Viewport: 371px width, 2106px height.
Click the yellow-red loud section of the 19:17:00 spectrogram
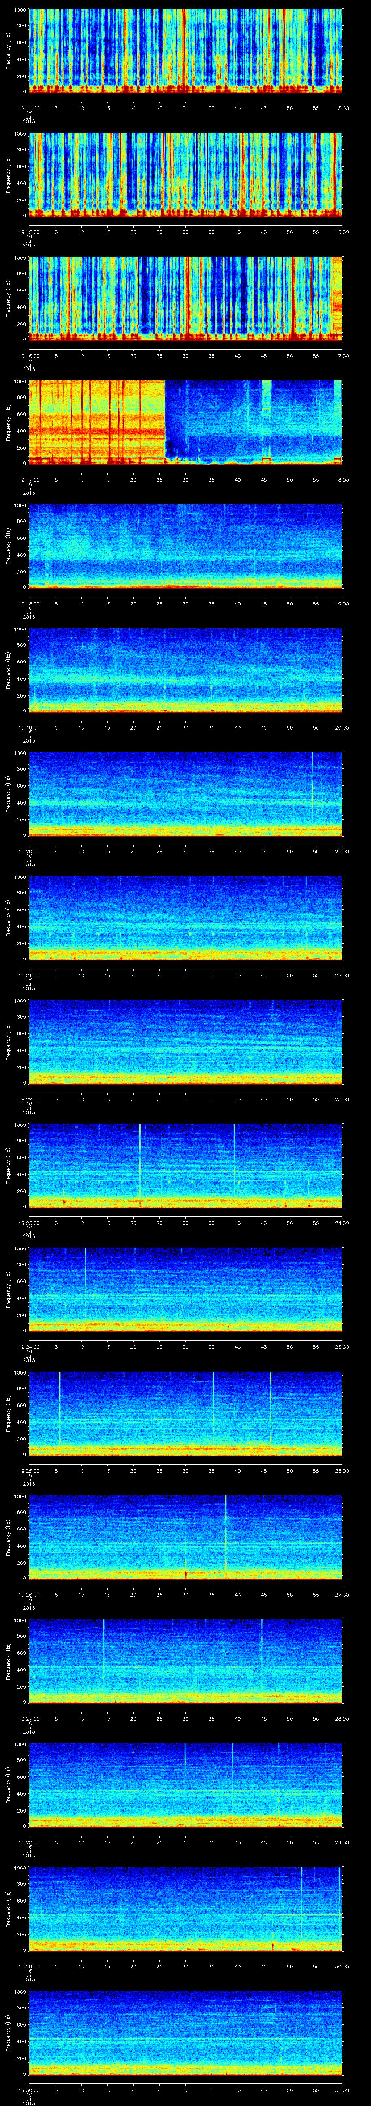coord(97,423)
